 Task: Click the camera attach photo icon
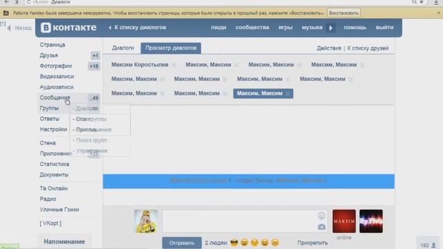click(x=321, y=227)
